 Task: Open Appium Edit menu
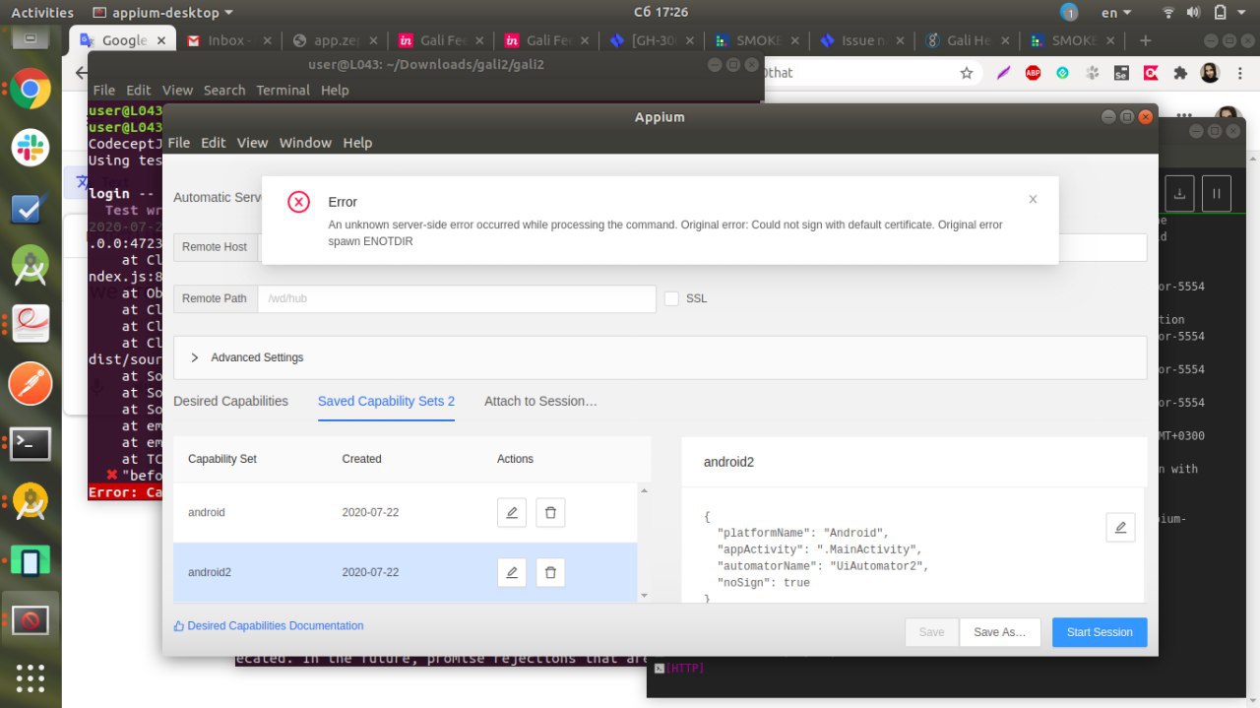pyautogui.click(x=214, y=143)
